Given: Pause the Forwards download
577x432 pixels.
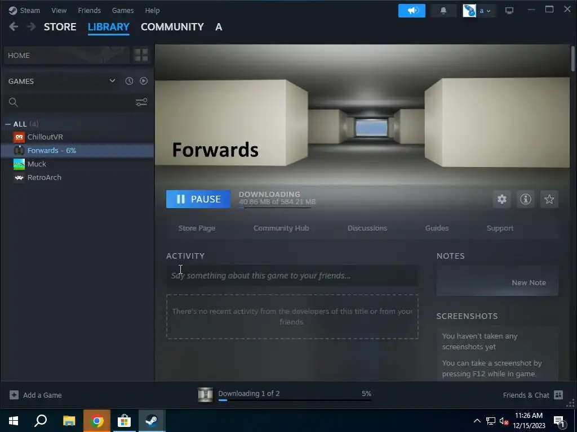Looking at the screenshot, I should coord(198,199).
